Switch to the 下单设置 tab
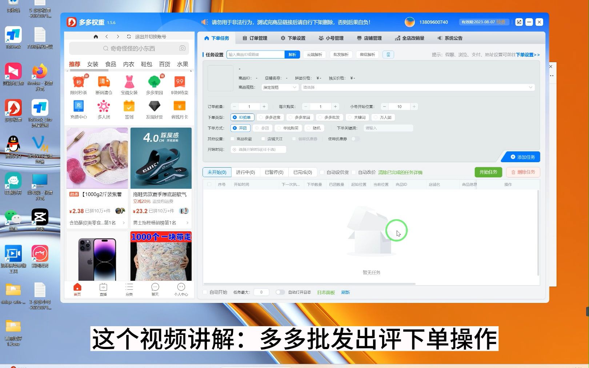 (293, 38)
